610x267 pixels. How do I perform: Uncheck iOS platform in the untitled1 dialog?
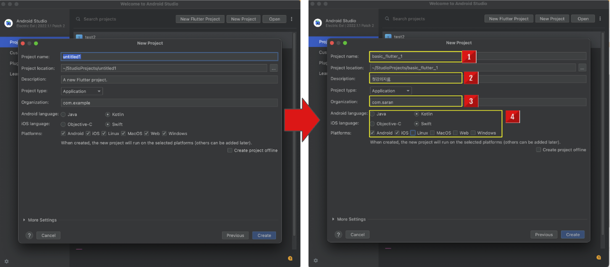click(88, 133)
